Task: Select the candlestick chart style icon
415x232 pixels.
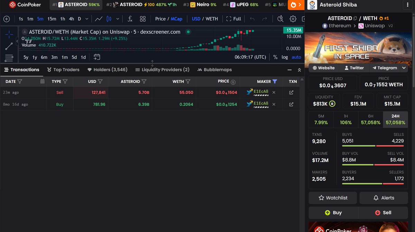Action: click(x=109, y=19)
